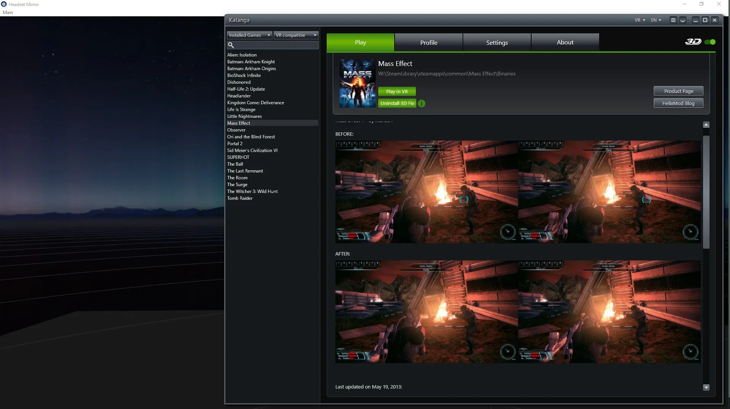
Task: Click the search magnifier icon
Action: pyautogui.click(x=231, y=45)
